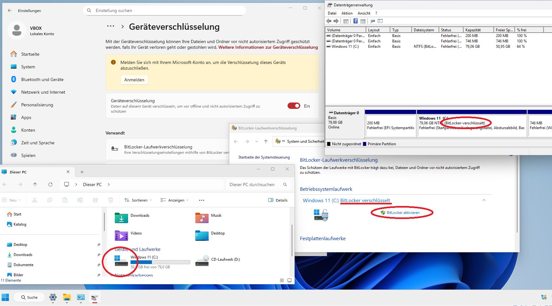This screenshot has height=306, width=552.
Task: Select the 746 MB Kapazität cell
Action: click(x=471, y=41)
